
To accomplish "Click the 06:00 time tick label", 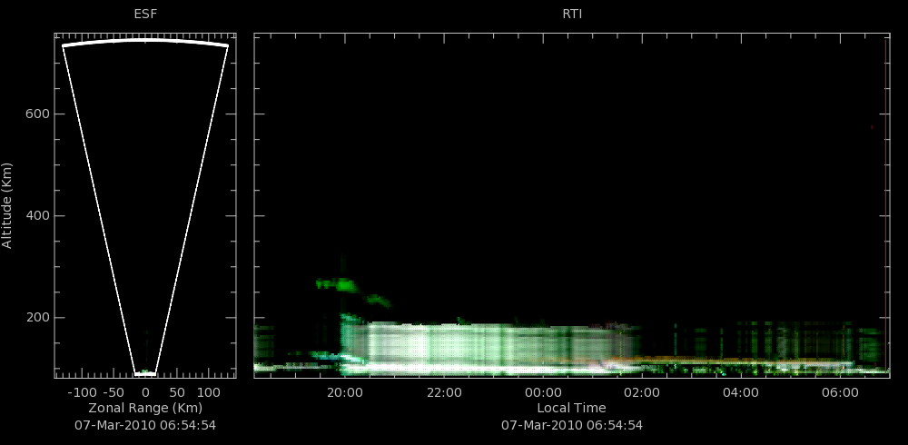I will coord(840,393).
